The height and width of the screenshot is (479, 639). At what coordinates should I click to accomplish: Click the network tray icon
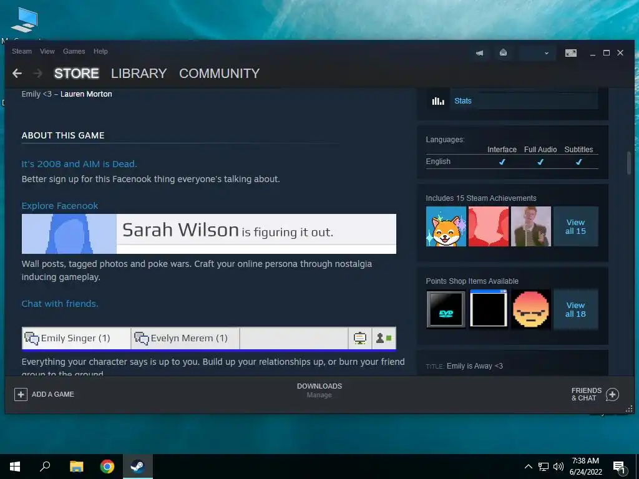[544, 467]
